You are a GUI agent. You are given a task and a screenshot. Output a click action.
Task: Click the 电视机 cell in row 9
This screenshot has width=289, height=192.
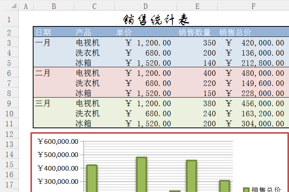click(x=87, y=103)
